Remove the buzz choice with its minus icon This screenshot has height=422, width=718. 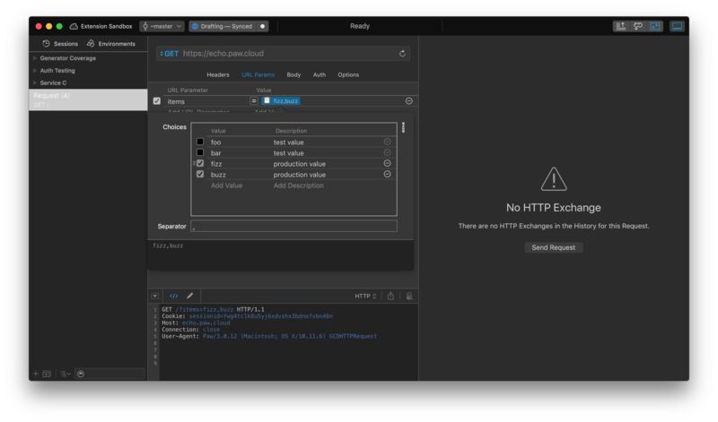click(388, 175)
